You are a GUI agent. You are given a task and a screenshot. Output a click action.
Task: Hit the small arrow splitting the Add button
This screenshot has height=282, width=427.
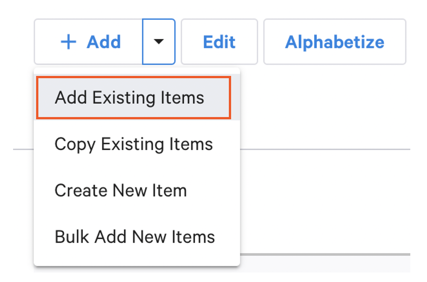pyautogui.click(x=159, y=42)
